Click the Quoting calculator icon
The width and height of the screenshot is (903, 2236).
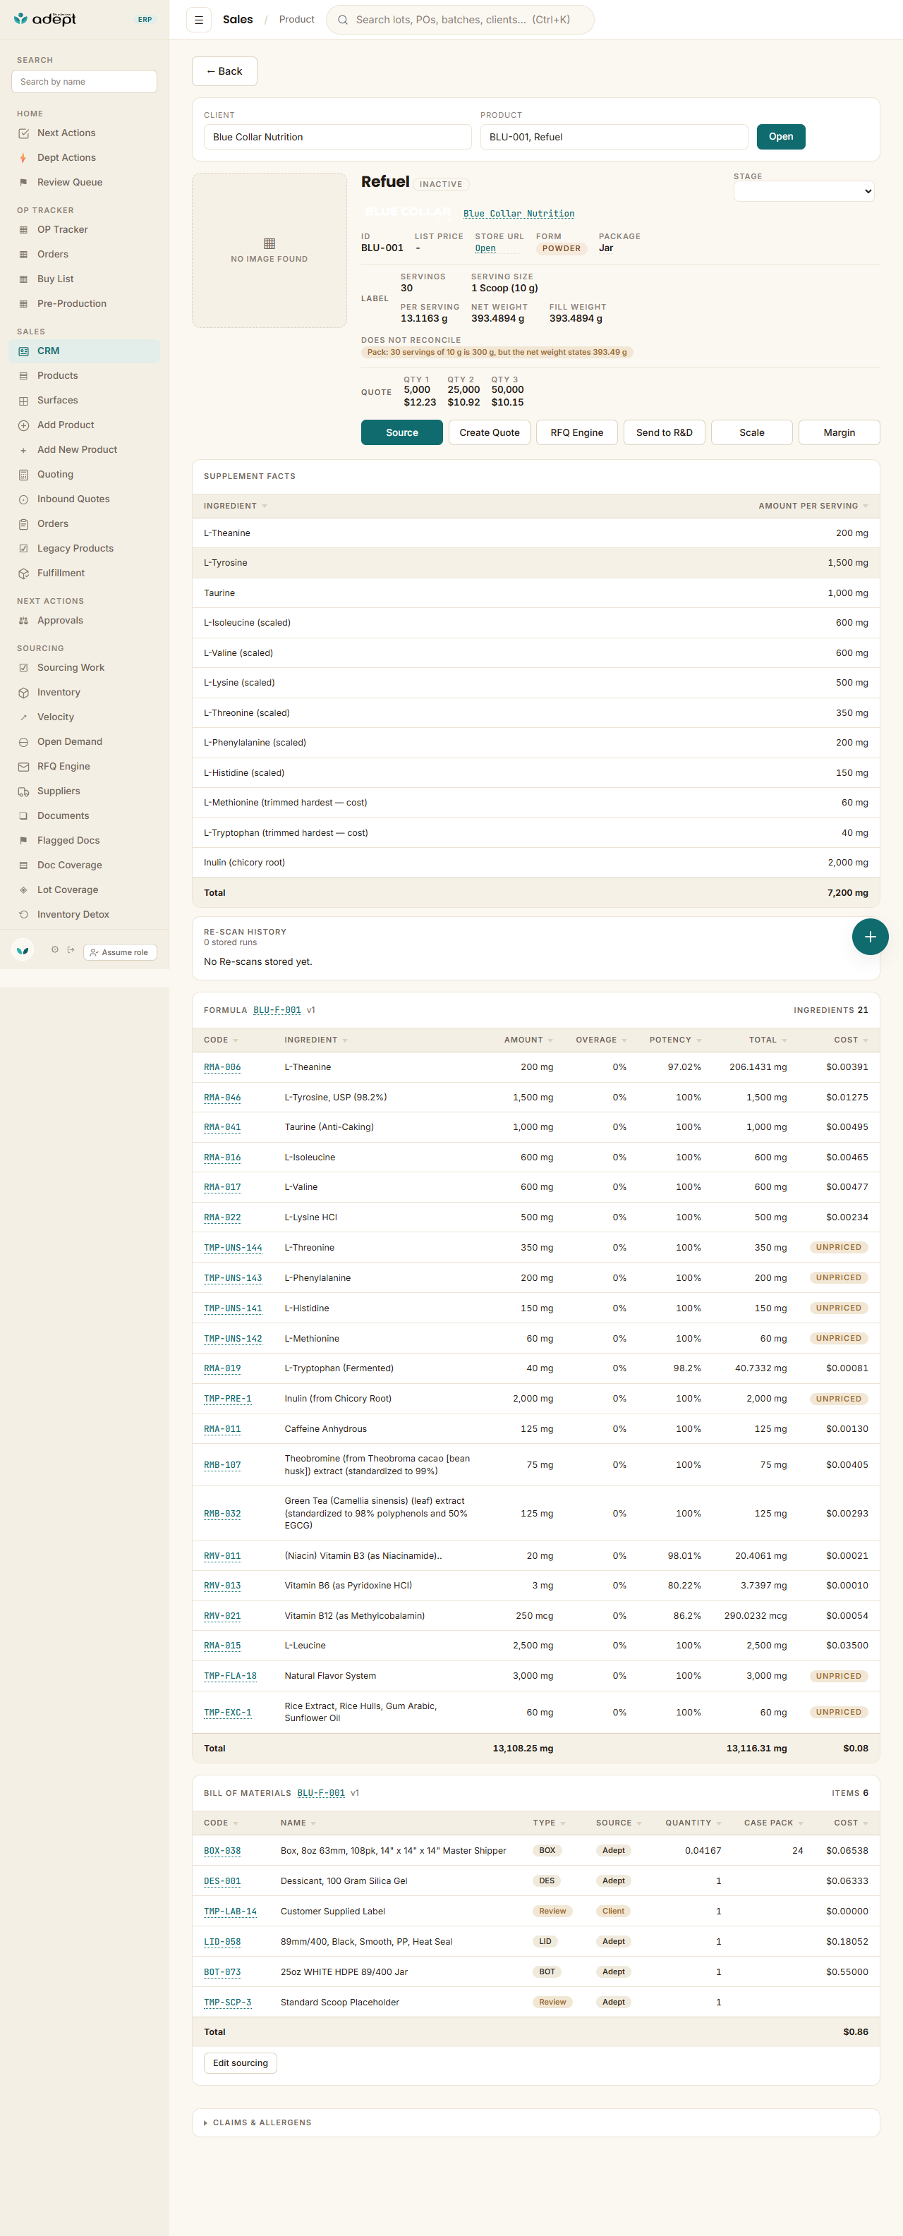tap(23, 475)
